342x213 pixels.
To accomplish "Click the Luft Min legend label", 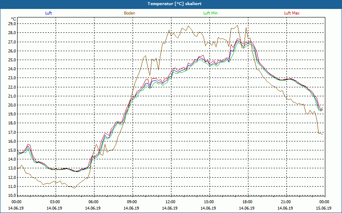I will [210, 13].
